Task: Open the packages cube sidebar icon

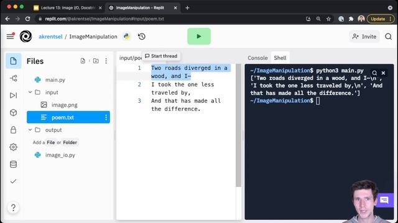Action: [14, 113]
